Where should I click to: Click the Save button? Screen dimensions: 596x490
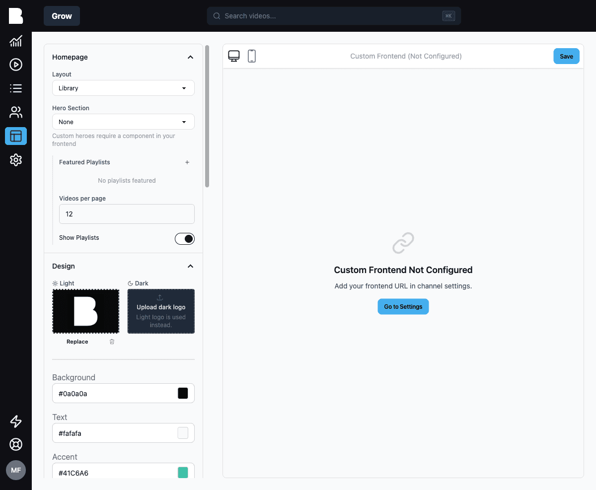point(567,56)
